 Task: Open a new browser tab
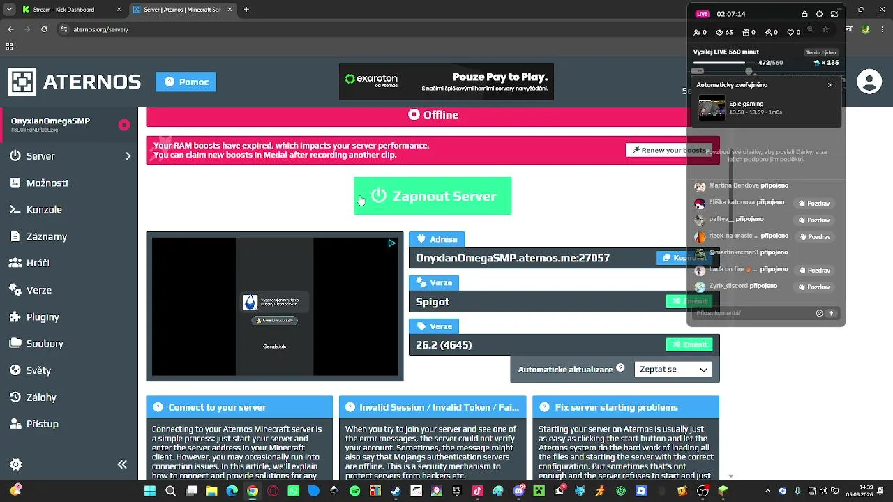pos(246,10)
